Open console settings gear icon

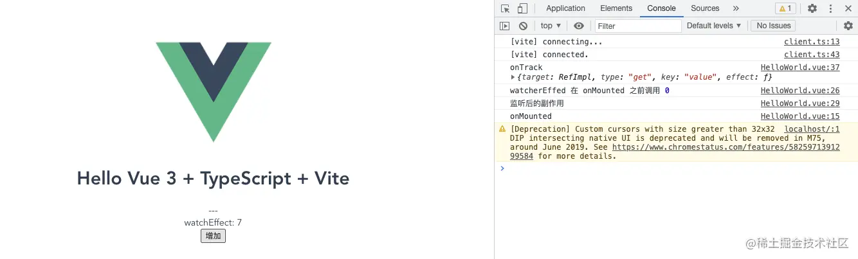pos(848,26)
